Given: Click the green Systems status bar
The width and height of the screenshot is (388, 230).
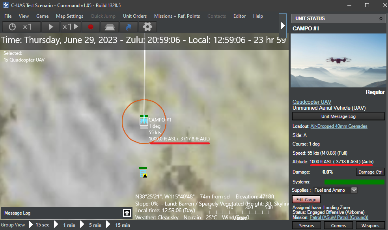Looking at the screenshot, I should tap(354, 182).
